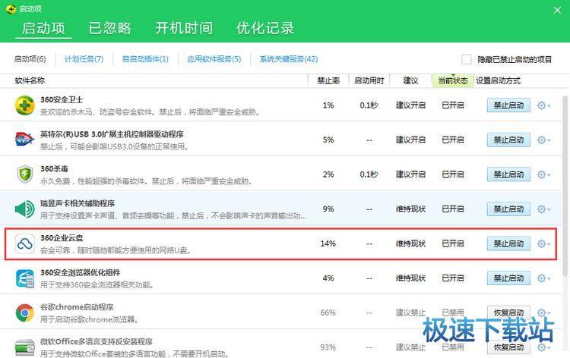Click the 360 logo in title bar
Viewport: 570px width, 358px height.
point(11,8)
